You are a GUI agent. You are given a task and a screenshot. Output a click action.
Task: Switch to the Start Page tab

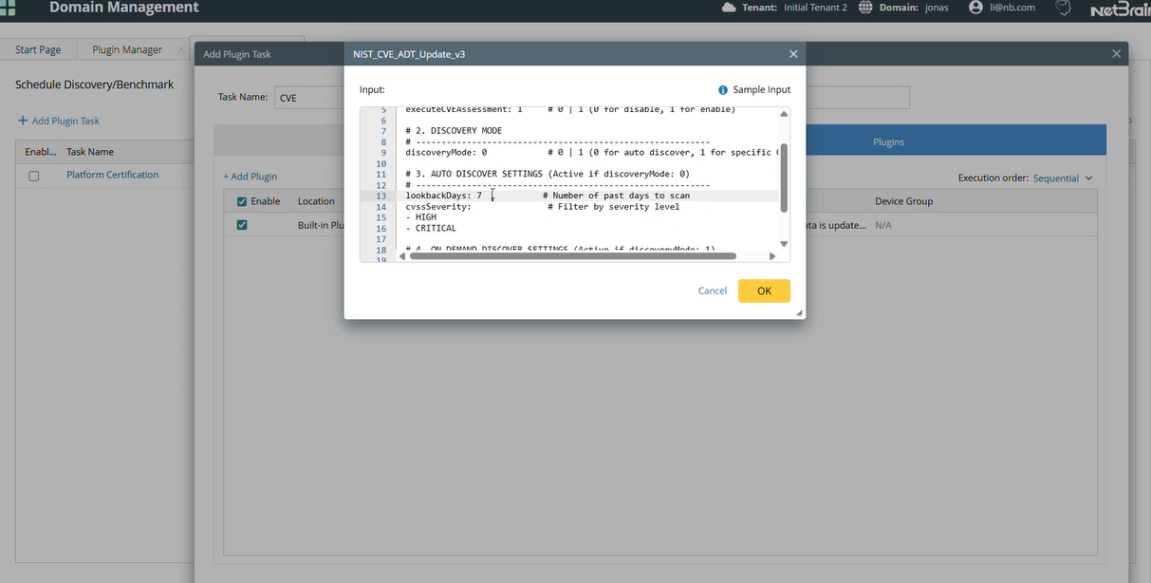38,49
